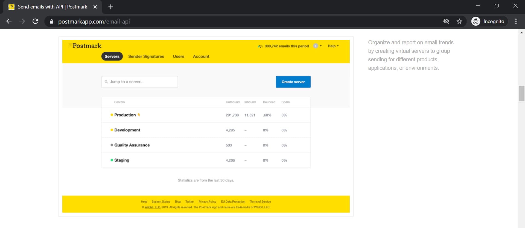Image resolution: width=525 pixels, height=228 pixels.
Task: Click the padlock site info icon
Action: pyautogui.click(x=51, y=21)
